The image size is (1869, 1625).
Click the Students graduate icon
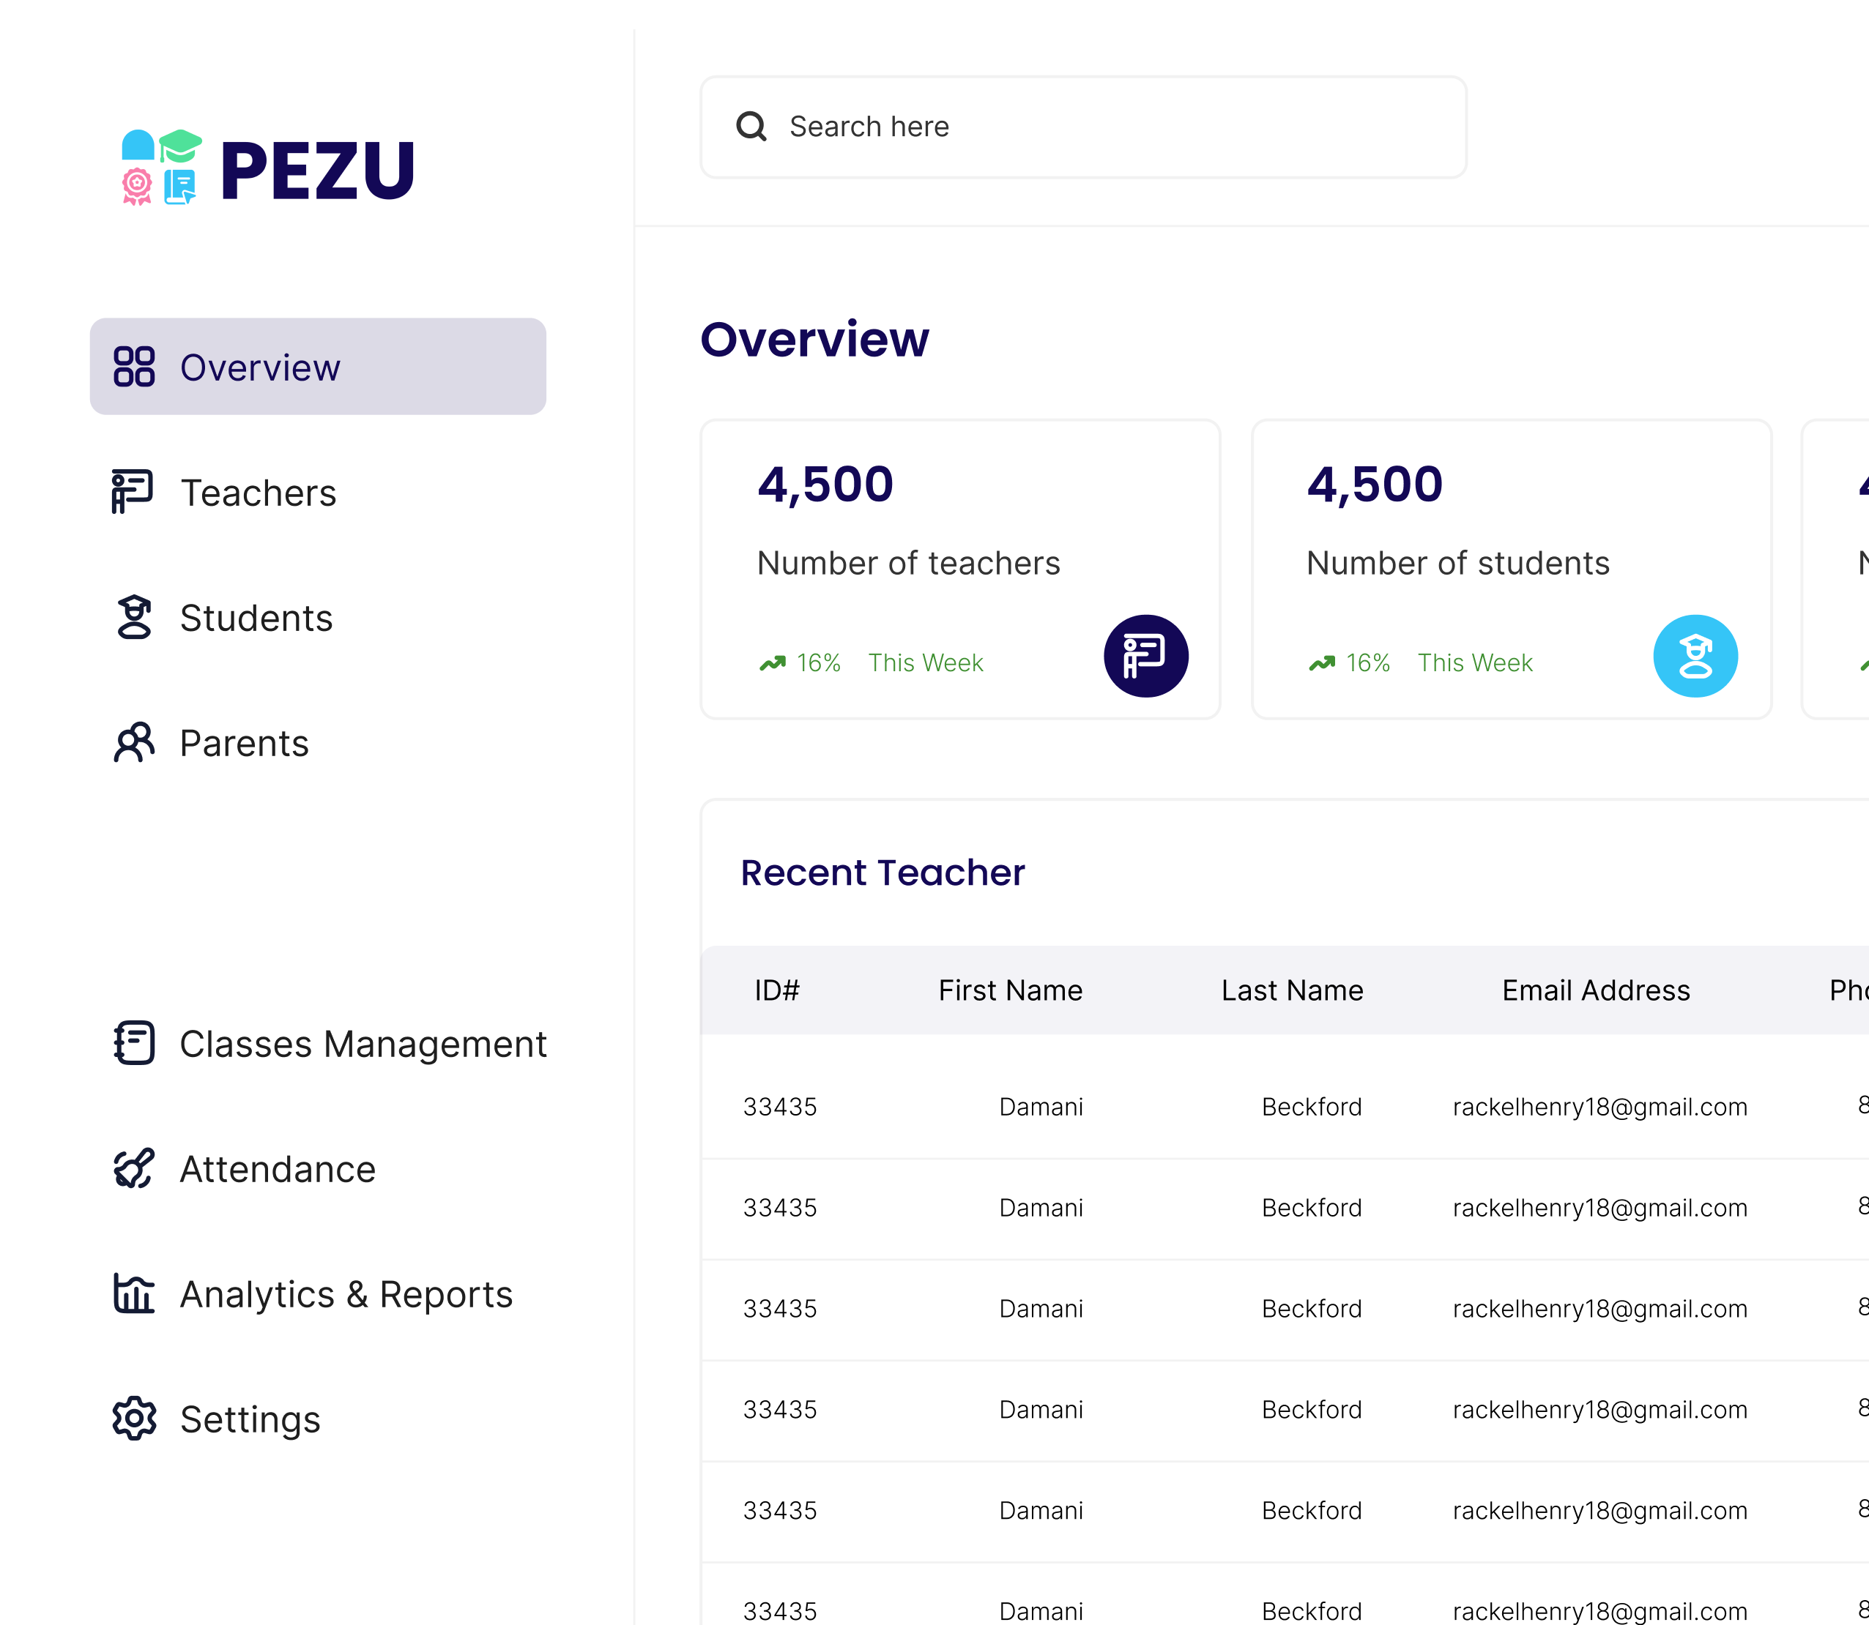click(134, 618)
